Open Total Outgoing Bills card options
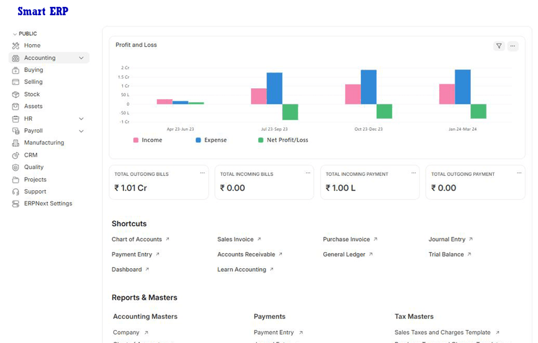Screen dimensions: 538x343 (202, 173)
